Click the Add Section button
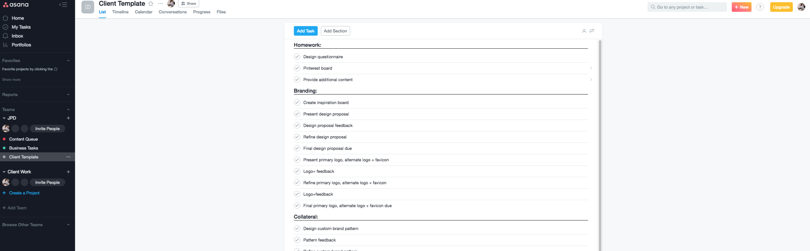Viewport: 810px width, 251px height. point(335,31)
